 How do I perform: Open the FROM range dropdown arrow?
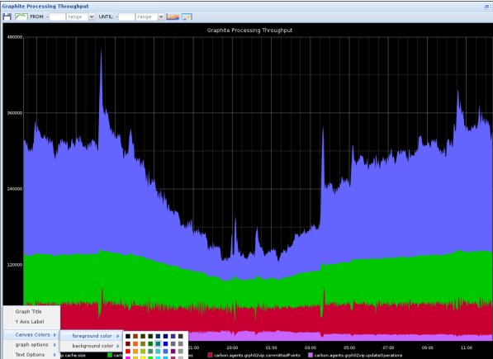click(x=92, y=17)
